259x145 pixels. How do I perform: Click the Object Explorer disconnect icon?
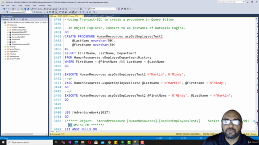(14, 19)
